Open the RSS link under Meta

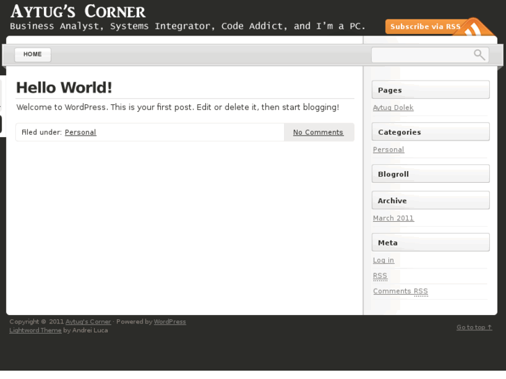(x=380, y=276)
